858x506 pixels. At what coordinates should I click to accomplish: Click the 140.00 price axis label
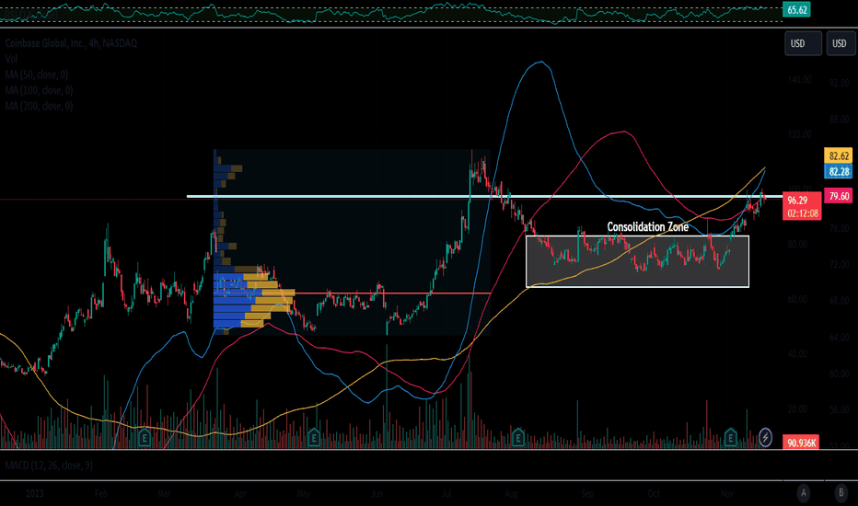point(799,80)
